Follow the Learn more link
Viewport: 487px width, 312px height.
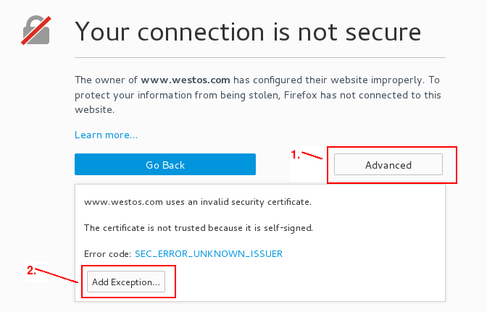(x=106, y=135)
